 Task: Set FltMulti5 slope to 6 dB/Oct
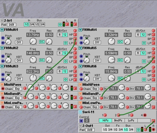(138, 53)
